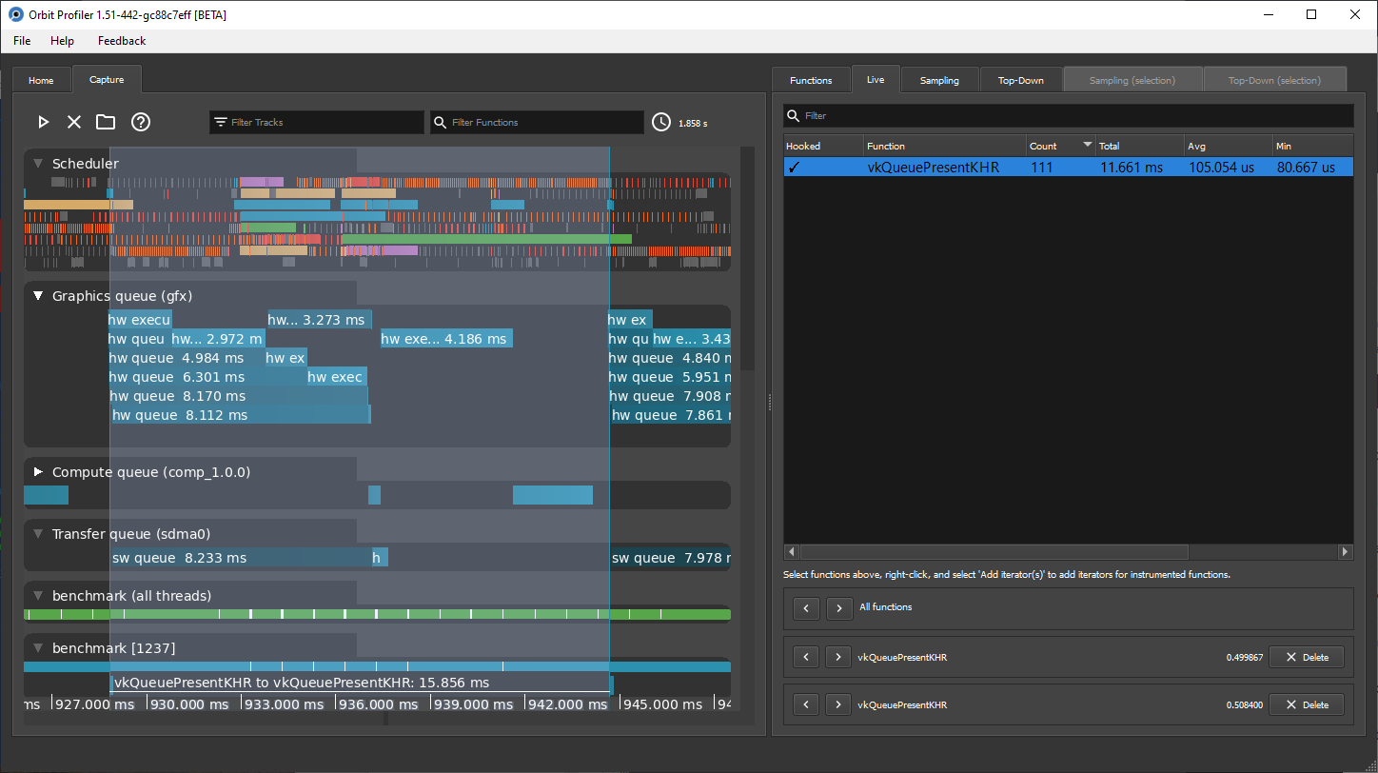The height and width of the screenshot is (773, 1378).
Task: Select the hw exe... 4.186 ms block
Action: pyautogui.click(x=446, y=339)
